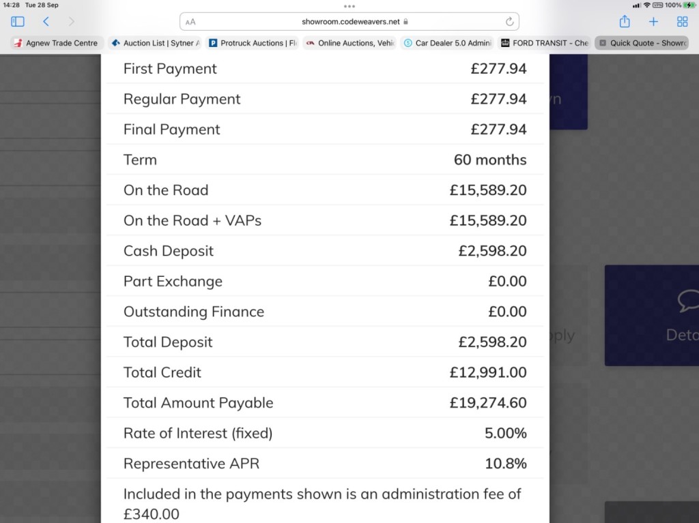Switch to Agnew Trade Centre tab
Image resolution: width=699 pixels, height=523 pixels.
[x=57, y=43]
